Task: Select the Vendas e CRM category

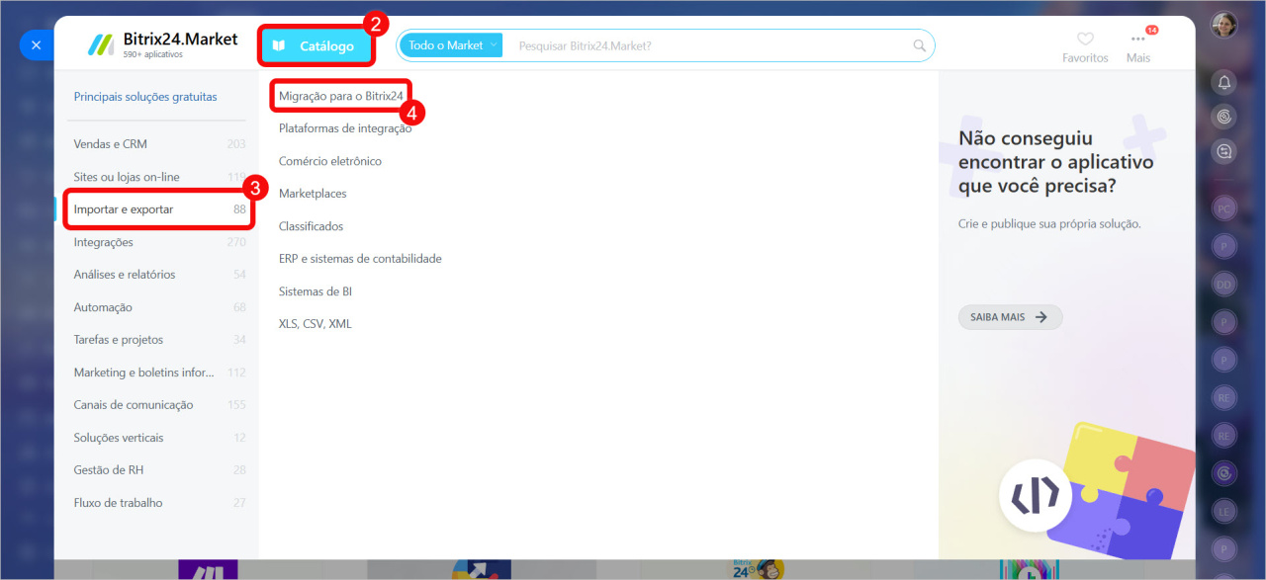Action: [159, 144]
